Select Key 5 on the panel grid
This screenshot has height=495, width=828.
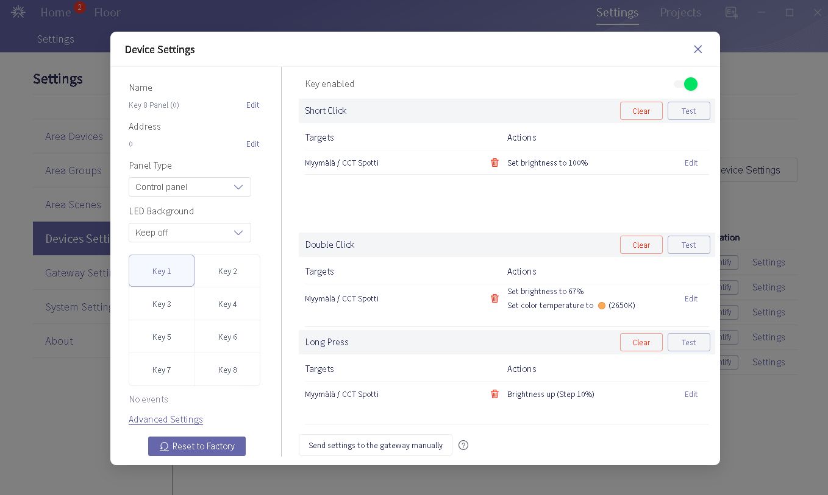(x=162, y=337)
